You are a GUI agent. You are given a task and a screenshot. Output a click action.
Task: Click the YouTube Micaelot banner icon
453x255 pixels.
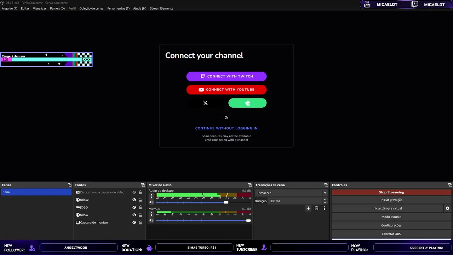(x=367, y=4)
